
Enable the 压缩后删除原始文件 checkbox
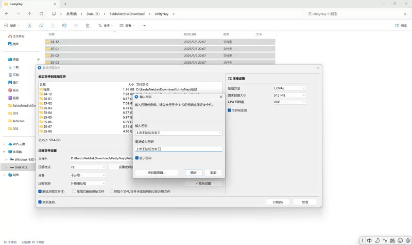pyautogui.click(x=74, y=191)
